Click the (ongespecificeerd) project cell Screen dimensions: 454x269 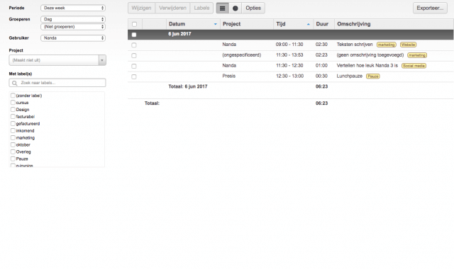241,55
